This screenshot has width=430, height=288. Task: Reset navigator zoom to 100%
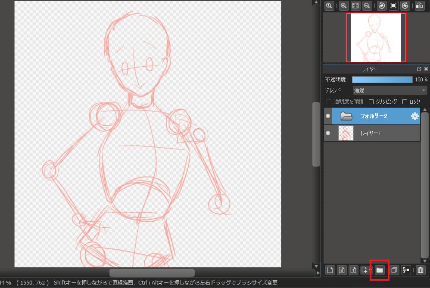(x=329, y=6)
